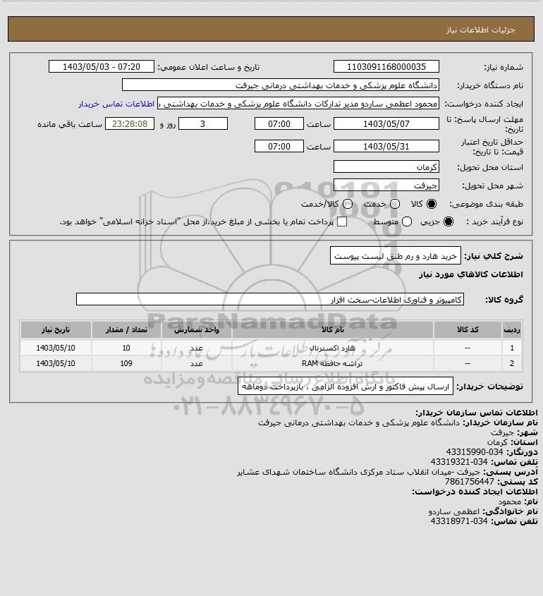Click need date 1403/05/10 for RAM row
This screenshot has width=543, height=596.
(x=56, y=363)
